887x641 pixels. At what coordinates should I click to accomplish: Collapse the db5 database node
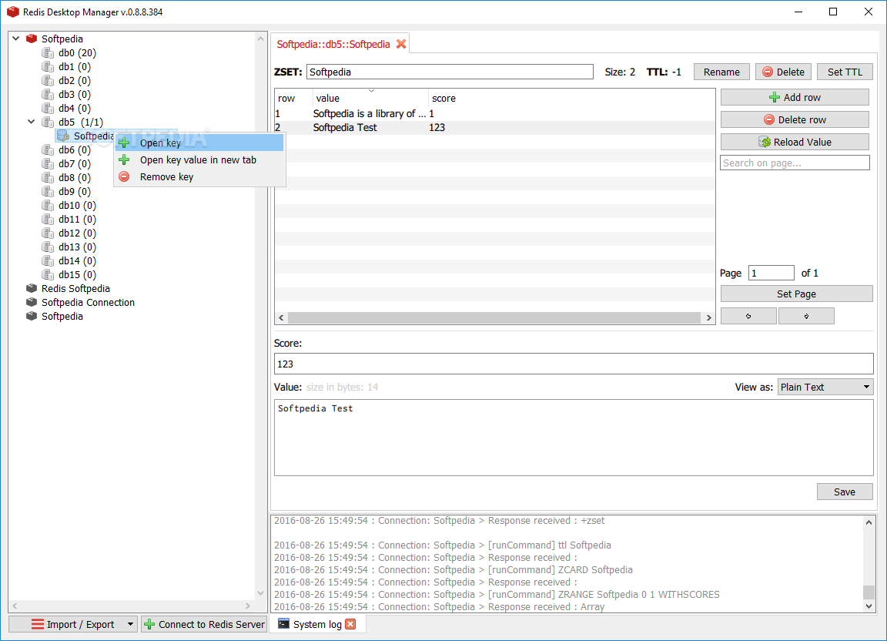(x=32, y=122)
